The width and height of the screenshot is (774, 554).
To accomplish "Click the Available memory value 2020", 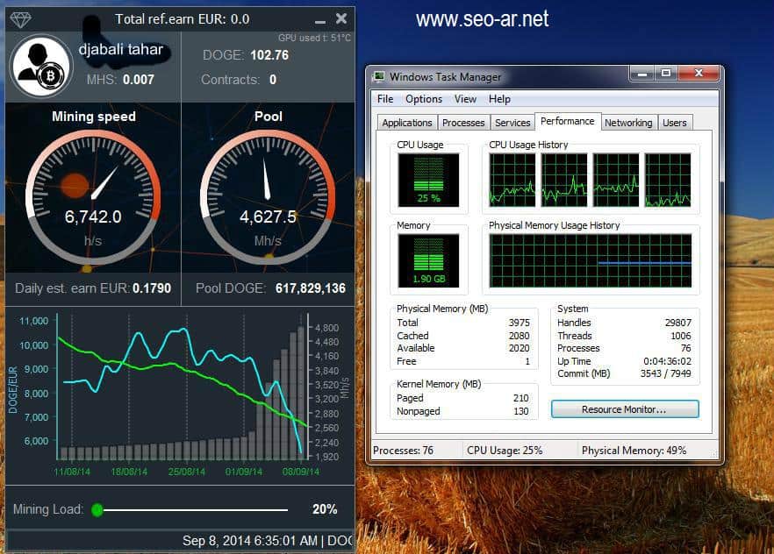I will 520,348.
